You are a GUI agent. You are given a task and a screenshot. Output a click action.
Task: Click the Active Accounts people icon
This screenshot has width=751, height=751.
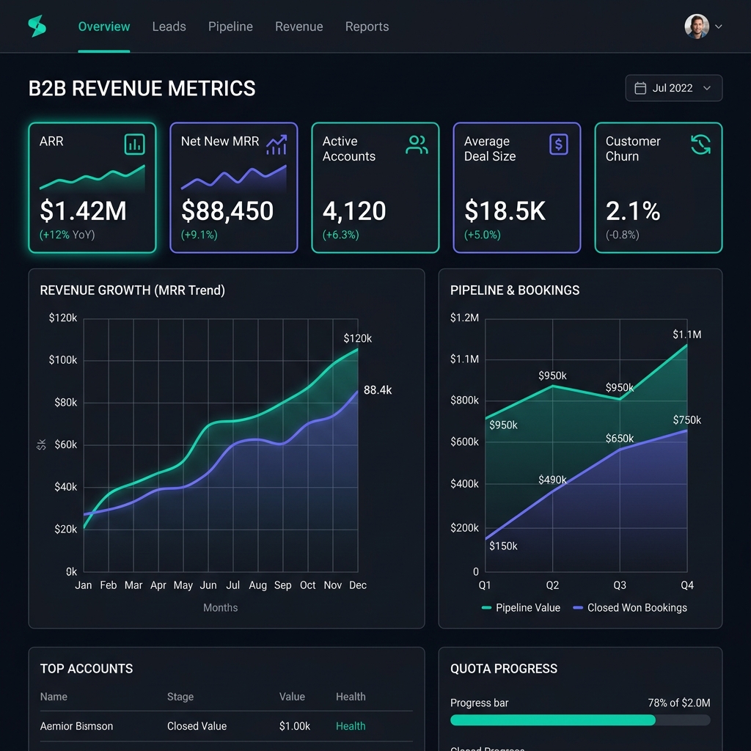(x=417, y=144)
